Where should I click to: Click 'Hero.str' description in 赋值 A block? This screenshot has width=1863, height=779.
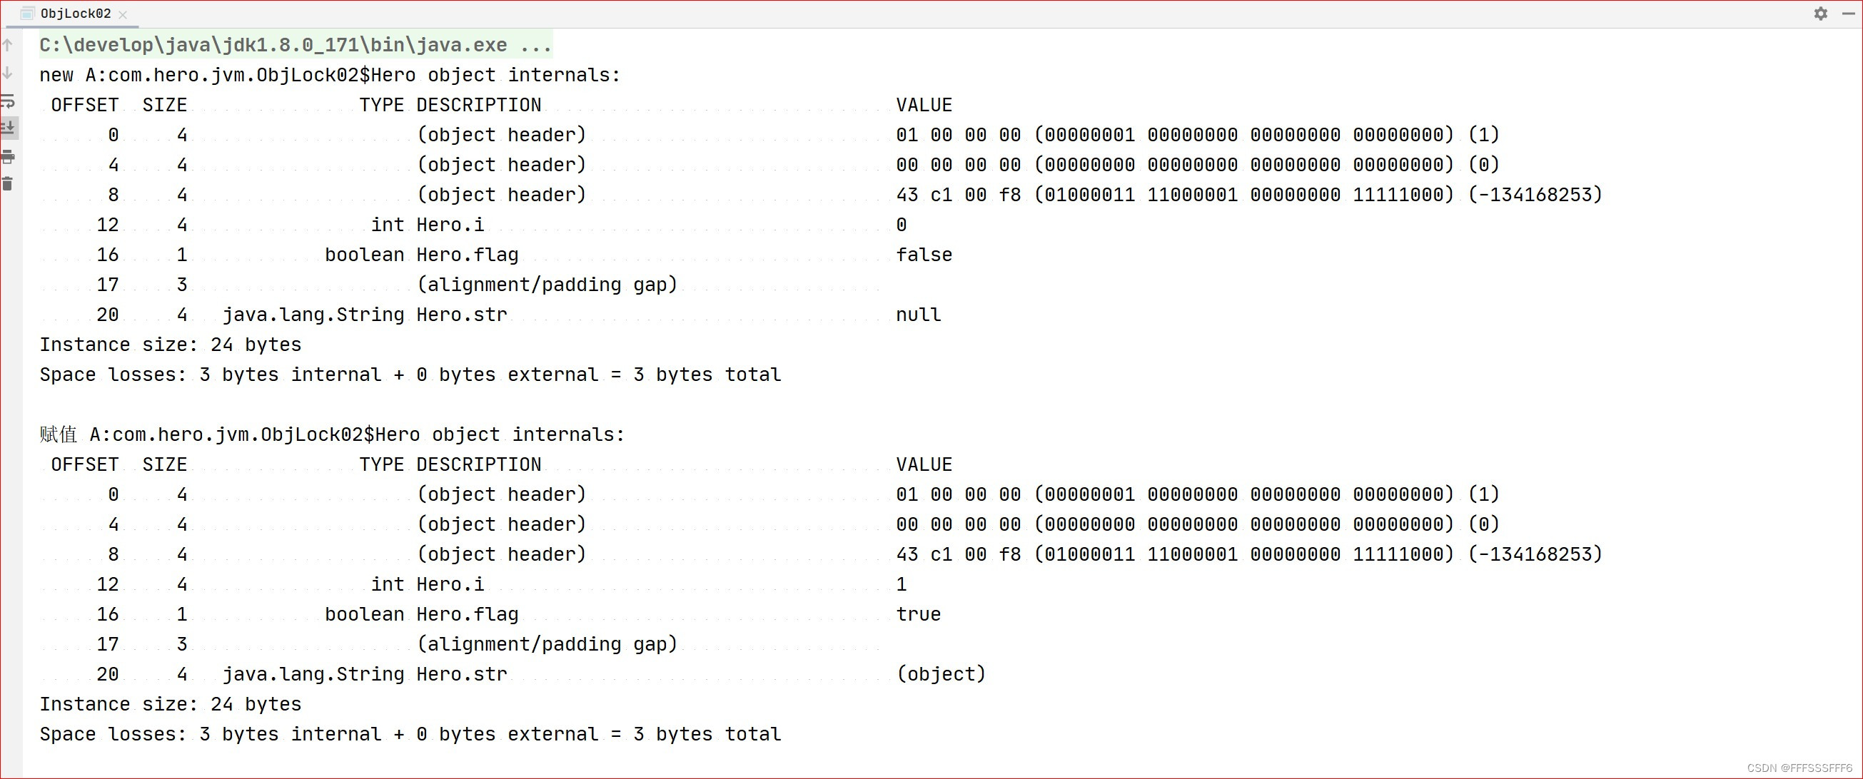461,674
